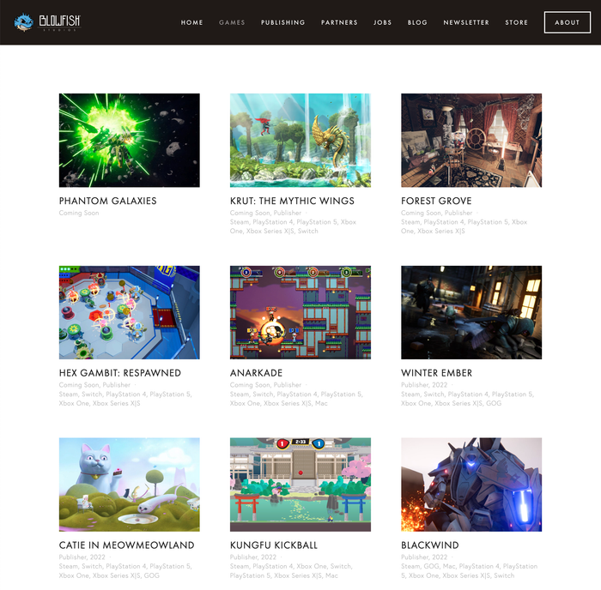
Task: Click 'Publisher, 2022' under Catie in MeowmeowLand
Action: point(82,557)
